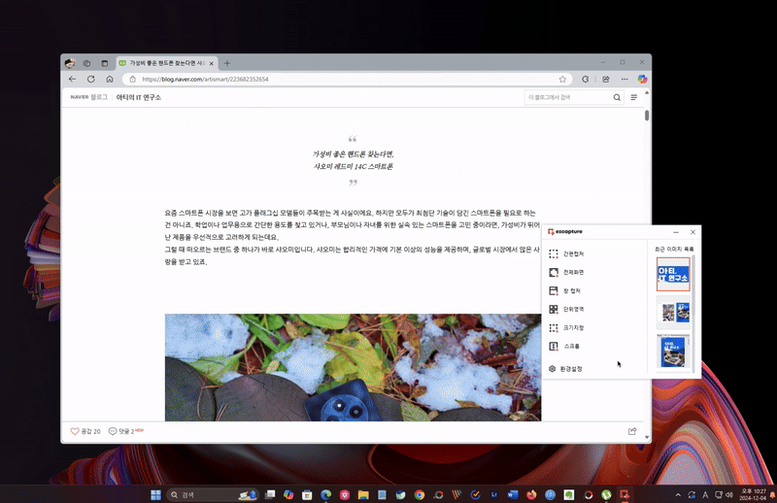The image size is (777, 503).
Task: Start 간편캡처 quick capture in ezcapture
Action: 566,253
